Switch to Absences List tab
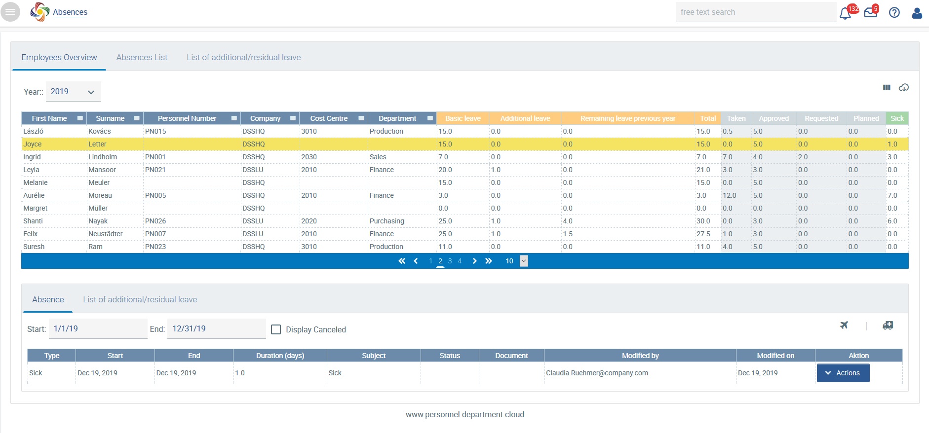The image size is (929, 433). (142, 57)
